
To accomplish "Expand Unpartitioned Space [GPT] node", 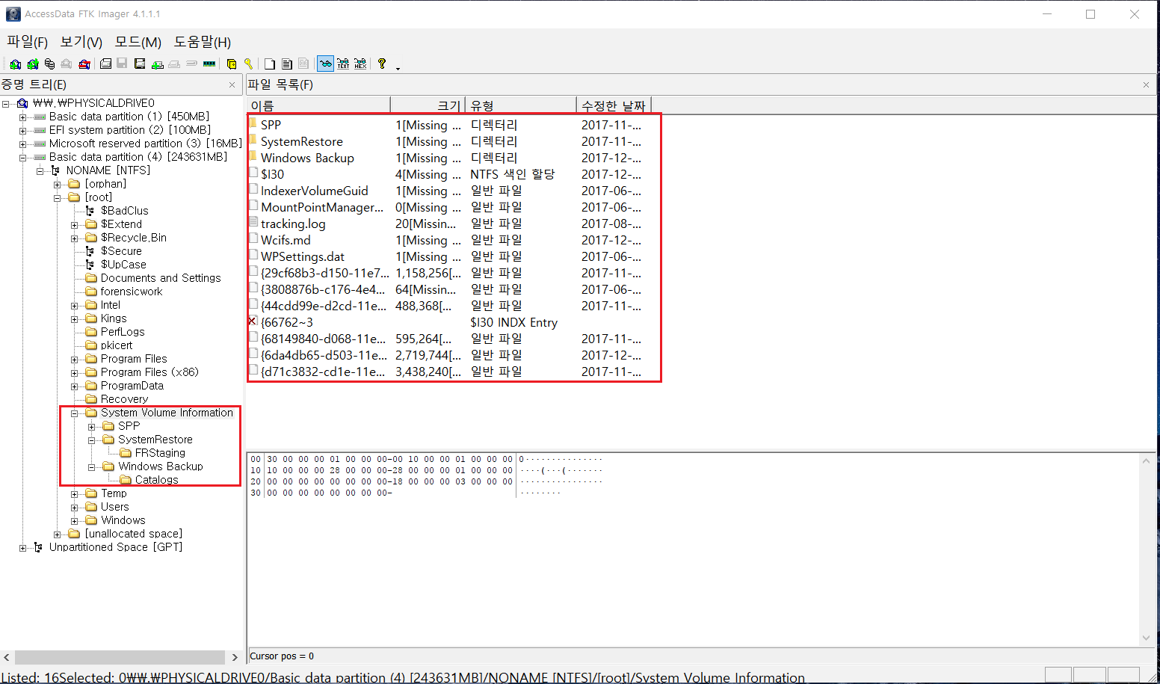I will (x=22, y=548).
